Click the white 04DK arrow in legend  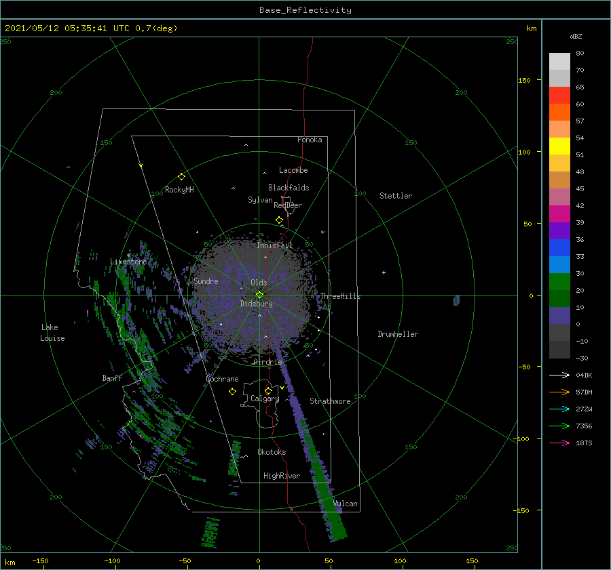coord(559,375)
